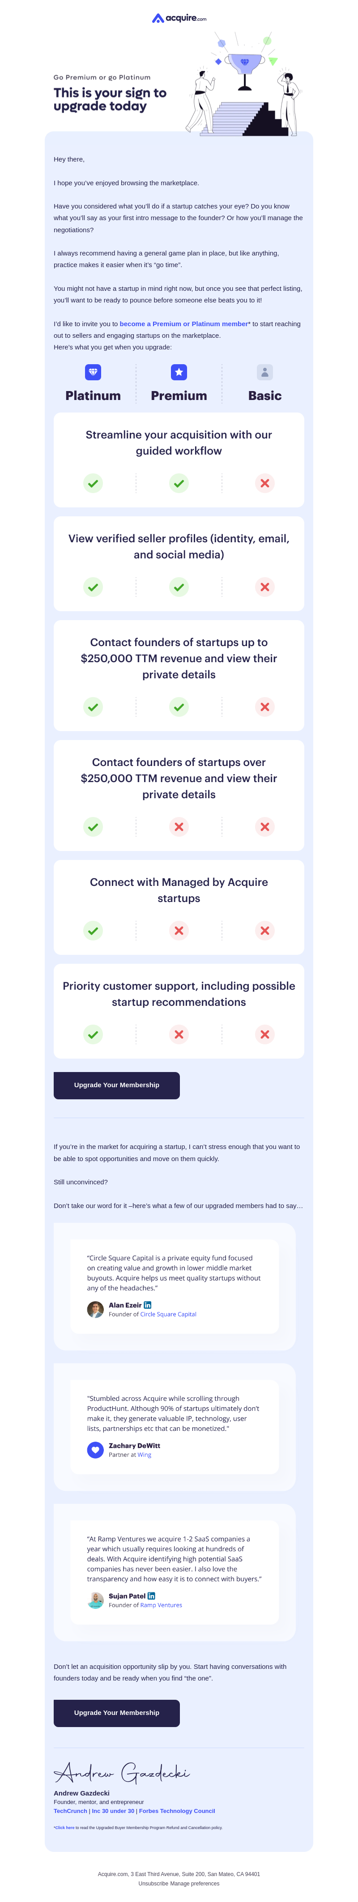The height and width of the screenshot is (1902, 358).
Task: Click Zachary DeWitt's heart avatar icon
Action: (x=95, y=1450)
